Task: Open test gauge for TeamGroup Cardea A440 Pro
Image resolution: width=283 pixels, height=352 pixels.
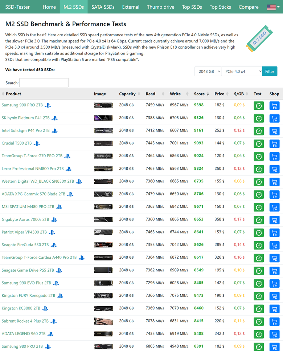Action: pyautogui.click(x=259, y=258)
